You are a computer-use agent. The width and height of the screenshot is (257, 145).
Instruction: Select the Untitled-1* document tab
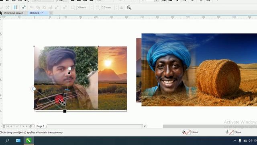pyautogui.click(x=37, y=13)
